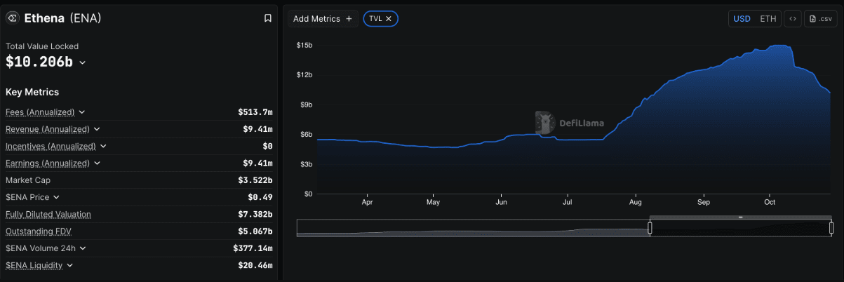Open the embed chart code icon
Screen dimensions: 844x282
pyautogui.click(x=792, y=19)
